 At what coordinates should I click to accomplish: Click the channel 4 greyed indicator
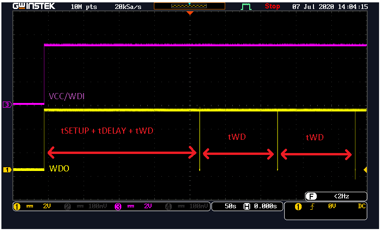(169, 206)
